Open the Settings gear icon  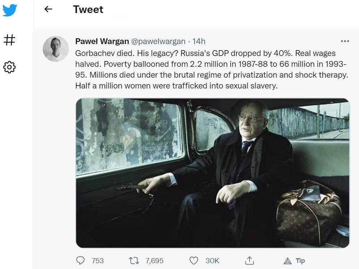click(9, 67)
